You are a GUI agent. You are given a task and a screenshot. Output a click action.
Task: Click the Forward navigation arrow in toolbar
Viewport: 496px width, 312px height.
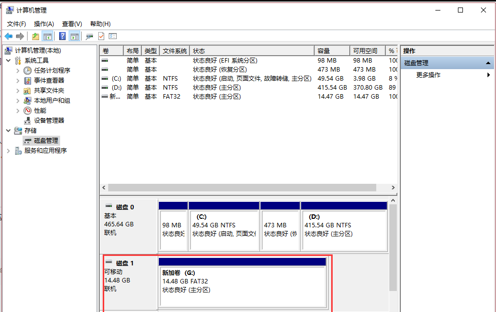pyautogui.click(x=20, y=36)
